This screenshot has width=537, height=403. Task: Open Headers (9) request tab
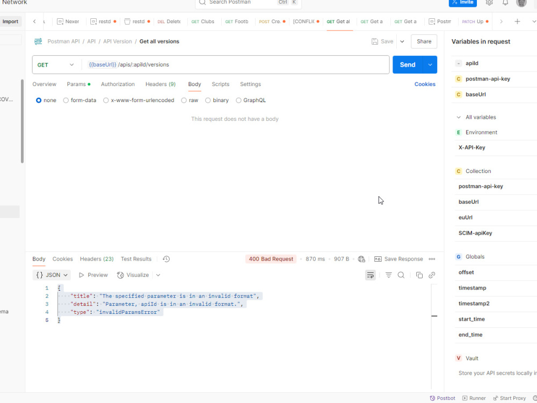click(x=161, y=84)
